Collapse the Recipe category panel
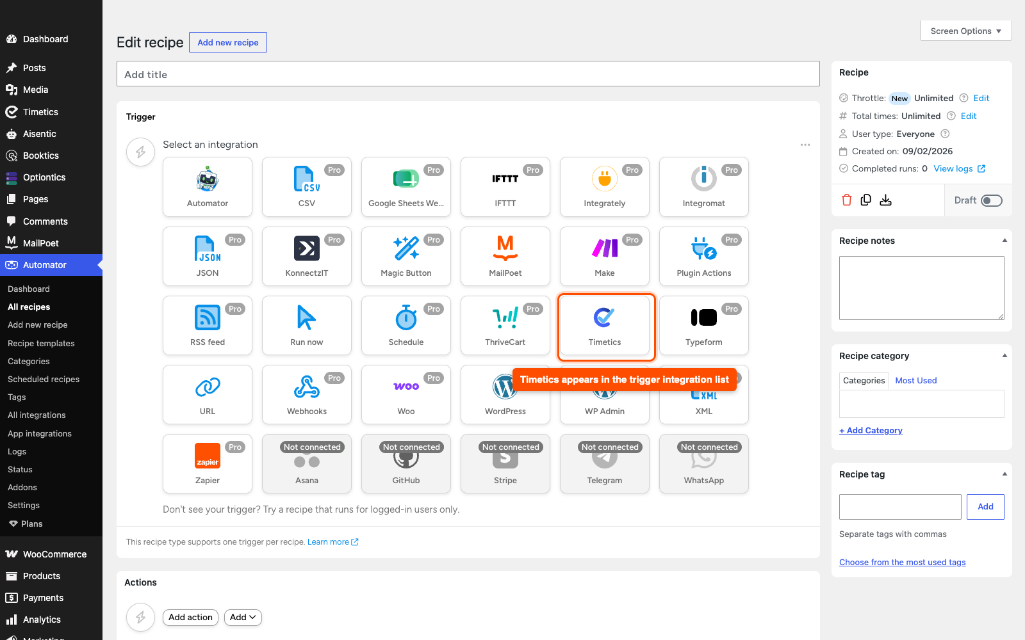 1004,356
